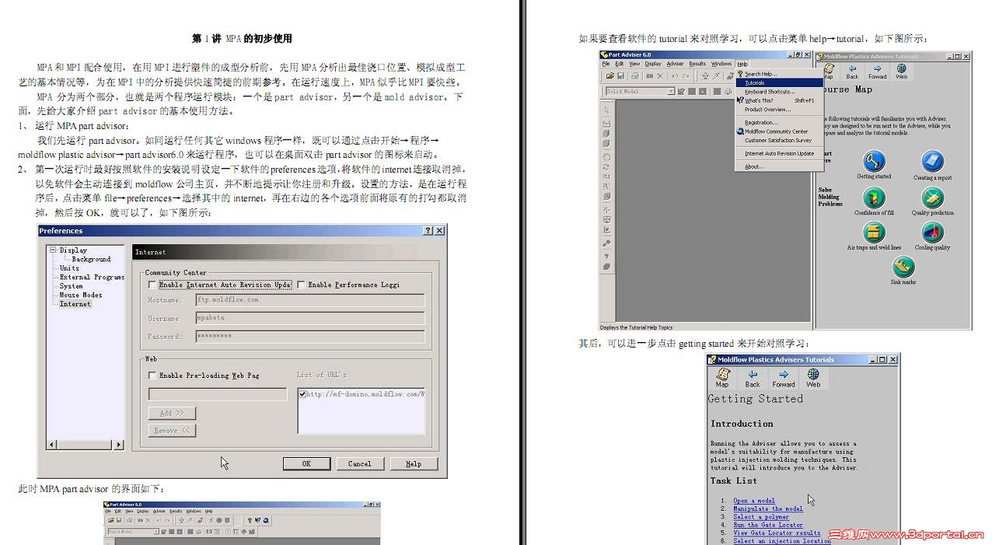The image size is (999, 545).
Task: Click Map icon in Getting Started window
Action: click(x=722, y=378)
